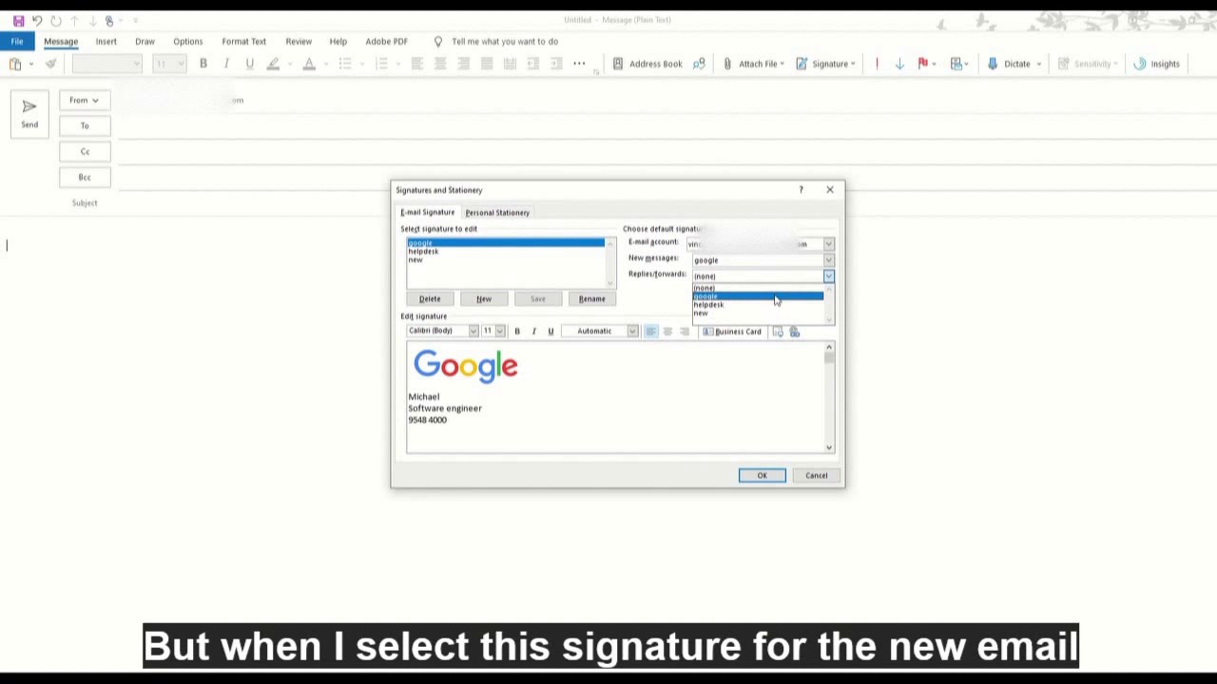The width and height of the screenshot is (1217, 684).
Task: Collapse the Replies/forwards dropdown arrow
Action: pyautogui.click(x=829, y=276)
